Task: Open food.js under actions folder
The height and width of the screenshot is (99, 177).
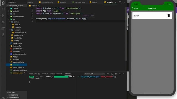Action: pyautogui.click(x=17, y=24)
